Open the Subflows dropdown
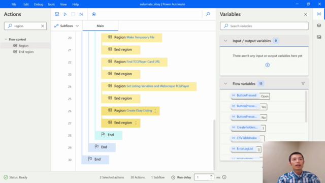 pyautogui.click(x=67, y=26)
